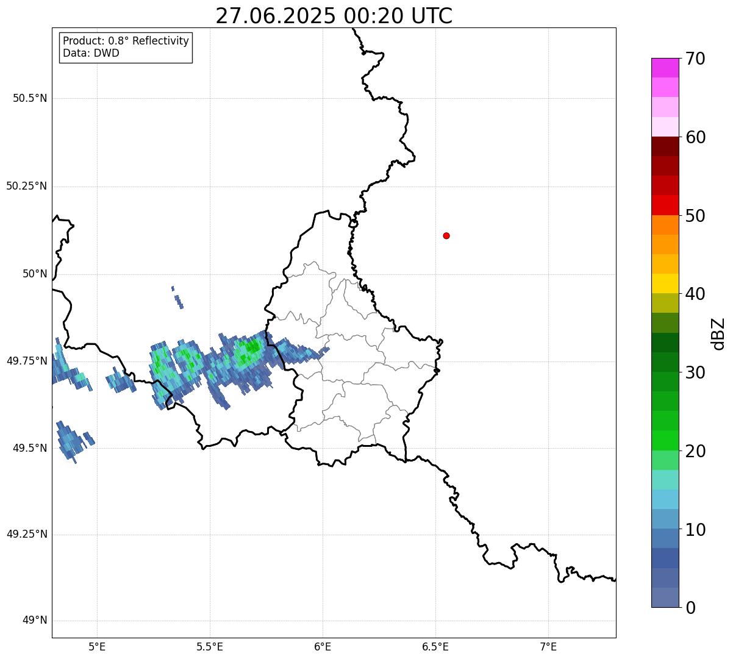Click the pale pink colorbar segment above 60

tap(665, 127)
